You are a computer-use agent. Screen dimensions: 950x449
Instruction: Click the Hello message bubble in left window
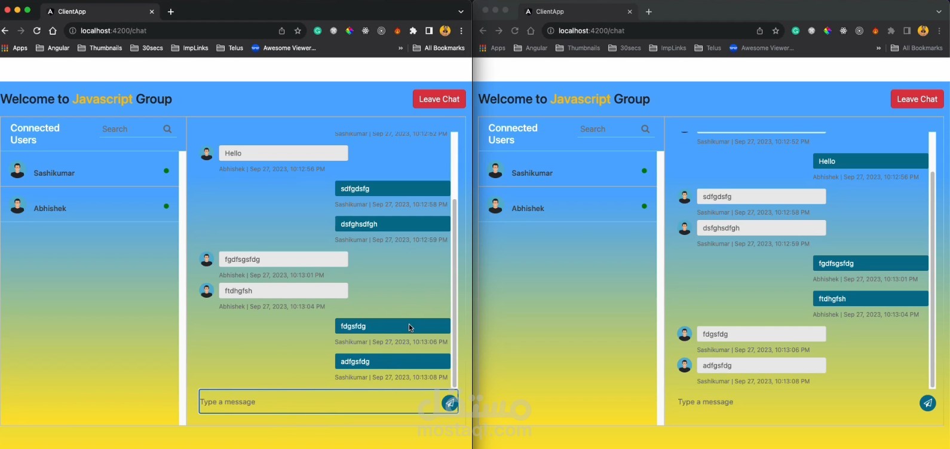point(283,153)
